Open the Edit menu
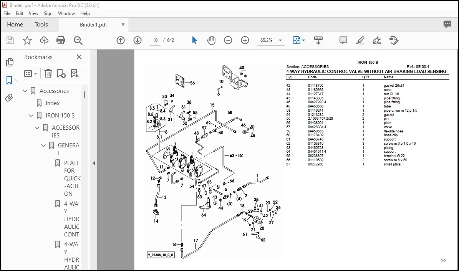459x271 pixels. click(20, 13)
